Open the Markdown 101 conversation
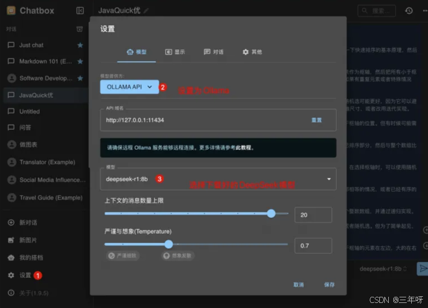Image resolution: width=428 pixels, height=308 pixels. coord(45,61)
